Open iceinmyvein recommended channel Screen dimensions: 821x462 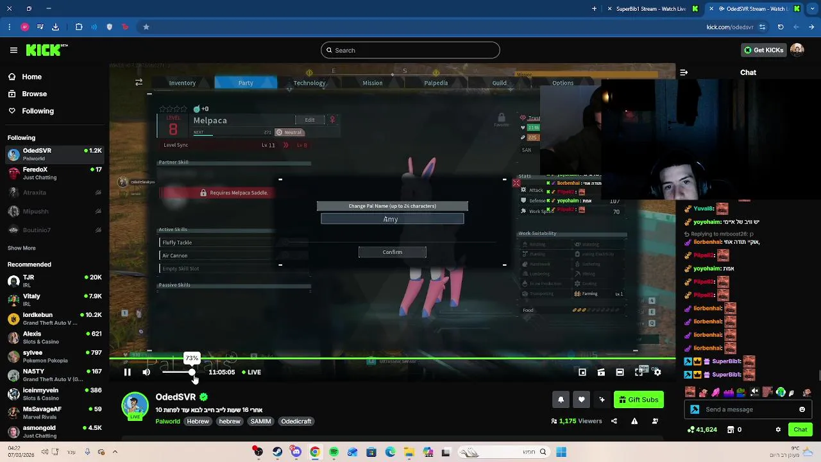coord(55,393)
